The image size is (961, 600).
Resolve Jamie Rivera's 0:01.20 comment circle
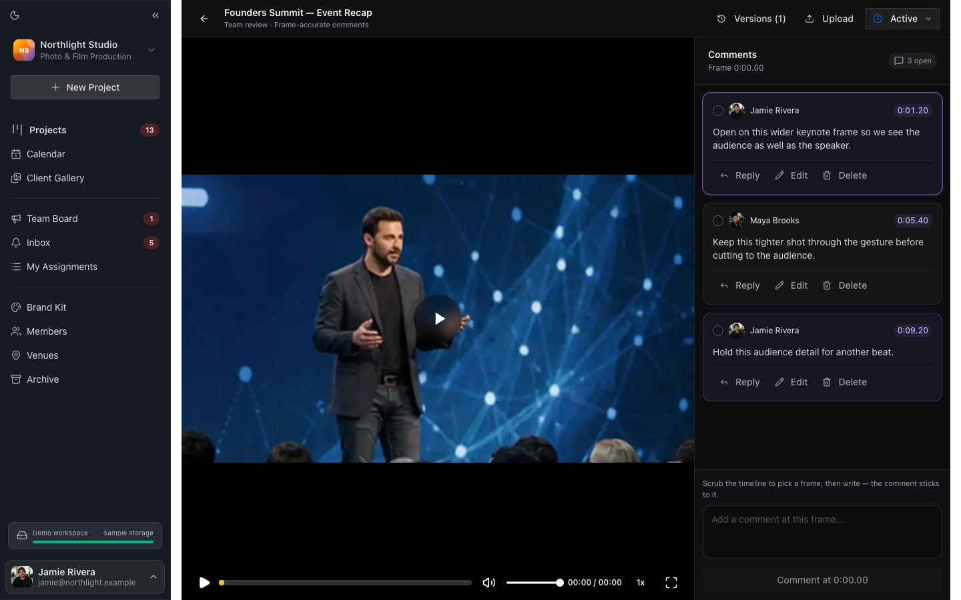click(718, 111)
